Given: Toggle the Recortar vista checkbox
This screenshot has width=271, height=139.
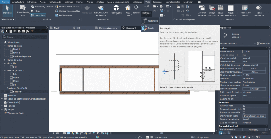Looking at the screenshot, I should (x=244, y=106).
